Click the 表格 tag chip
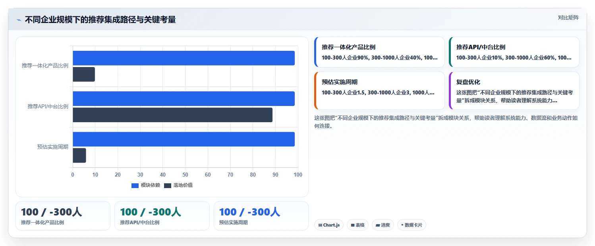595x246 pixels. (x=357, y=225)
